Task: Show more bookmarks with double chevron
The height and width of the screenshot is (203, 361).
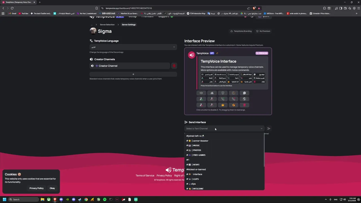Action: (357, 13)
